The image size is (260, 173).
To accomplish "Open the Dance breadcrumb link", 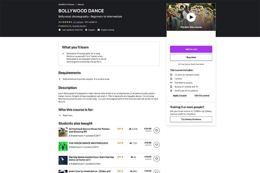I will click(x=81, y=5).
